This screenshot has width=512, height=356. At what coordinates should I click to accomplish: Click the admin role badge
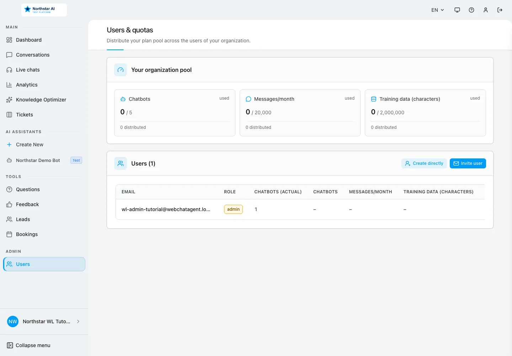(x=233, y=209)
